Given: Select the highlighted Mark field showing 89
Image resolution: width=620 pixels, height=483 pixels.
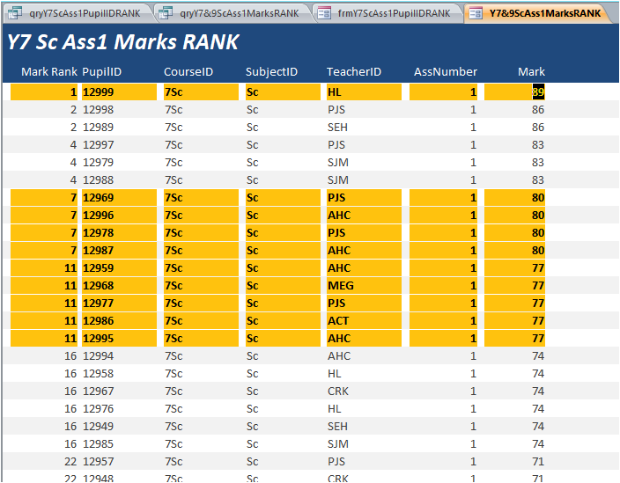Looking at the screenshot, I should click(514, 92).
